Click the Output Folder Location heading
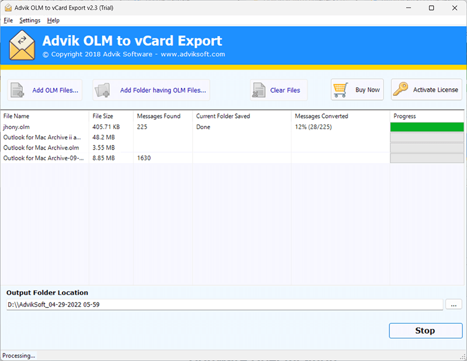This screenshot has height=361, width=467. tap(47, 293)
